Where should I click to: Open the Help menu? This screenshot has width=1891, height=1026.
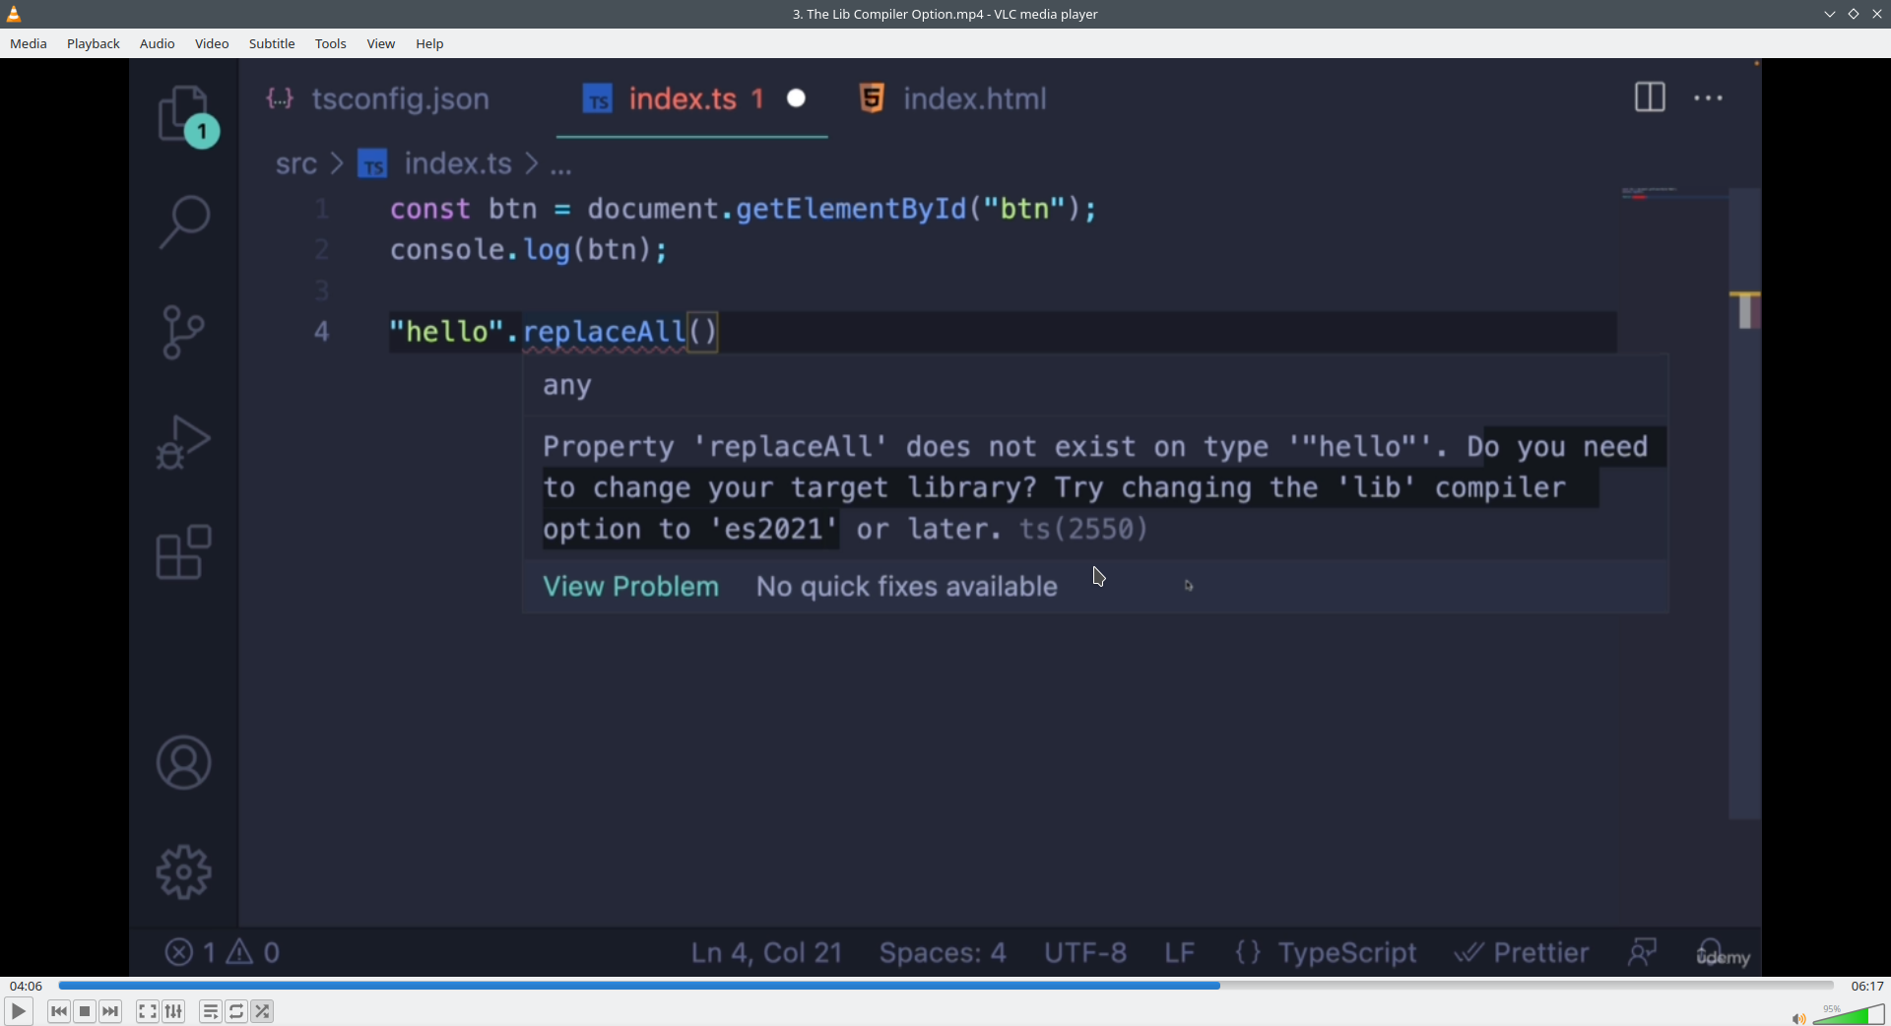coord(429,43)
